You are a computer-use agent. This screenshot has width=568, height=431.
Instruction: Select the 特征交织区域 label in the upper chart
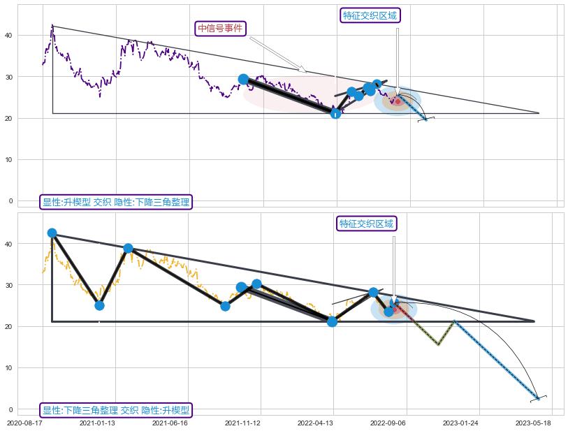[x=370, y=16]
